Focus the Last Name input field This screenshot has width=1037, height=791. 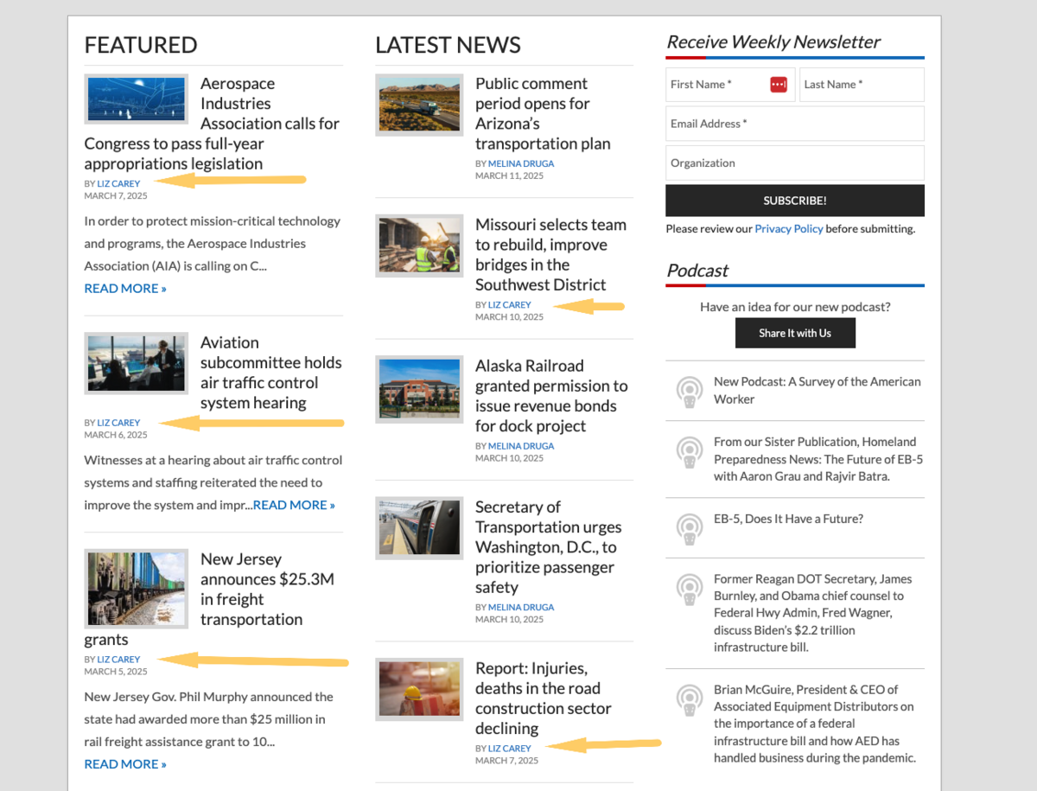pyautogui.click(x=861, y=85)
